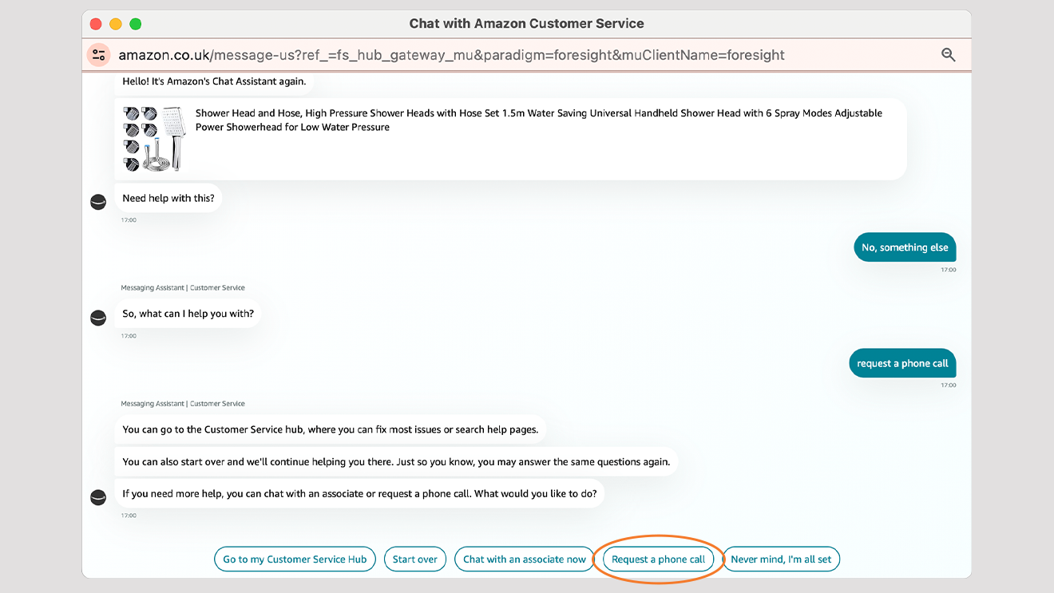The width and height of the screenshot is (1054, 593).
Task: Click assistant avatar beside 'Need help with this?'
Action: (x=98, y=202)
